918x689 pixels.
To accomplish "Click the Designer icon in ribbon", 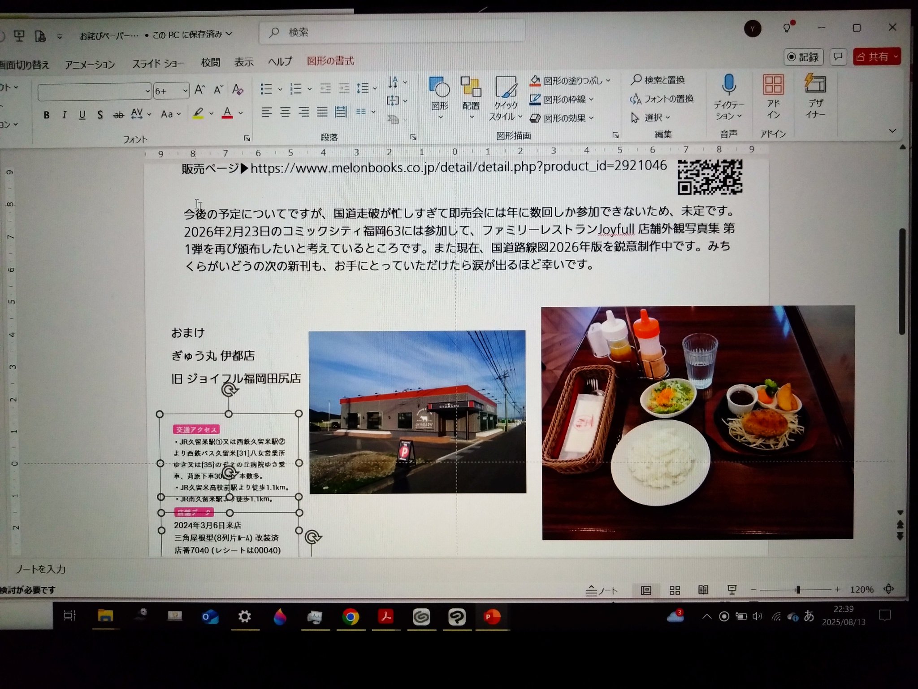I will (x=815, y=84).
